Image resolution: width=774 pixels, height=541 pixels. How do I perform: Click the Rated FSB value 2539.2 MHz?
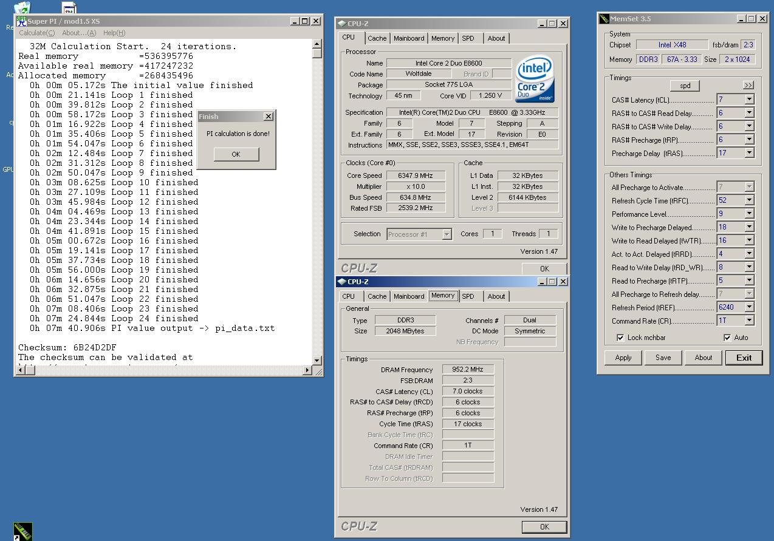point(415,208)
